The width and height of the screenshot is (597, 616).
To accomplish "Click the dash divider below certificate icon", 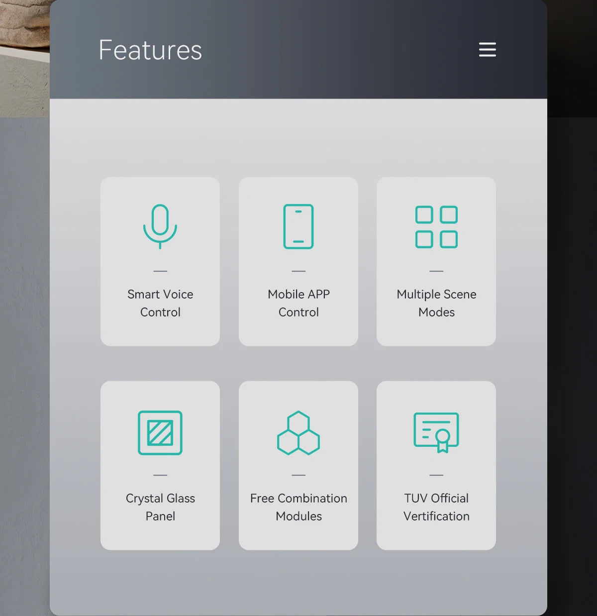I will [x=436, y=475].
